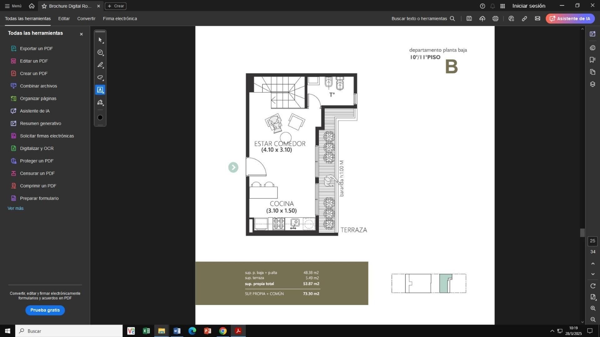Open the fill and sign tool
Screen dimensions: 600x337
pyautogui.click(x=100, y=102)
